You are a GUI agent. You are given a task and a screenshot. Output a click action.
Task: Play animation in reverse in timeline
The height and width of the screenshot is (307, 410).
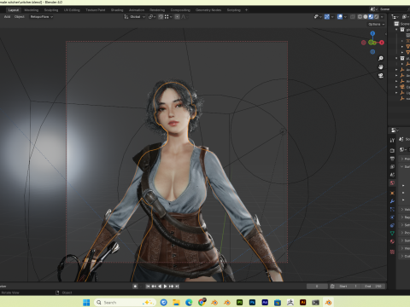coord(160,287)
